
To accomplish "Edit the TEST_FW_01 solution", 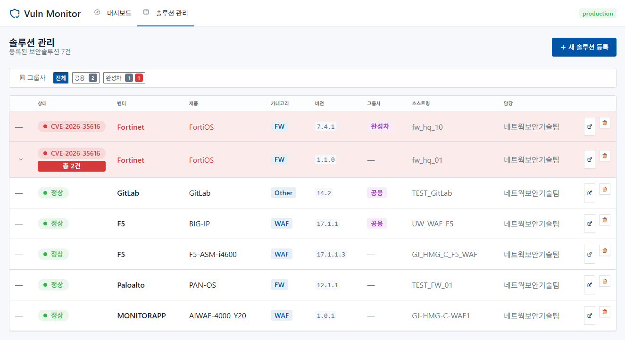I will pyautogui.click(x=590, y=285).
